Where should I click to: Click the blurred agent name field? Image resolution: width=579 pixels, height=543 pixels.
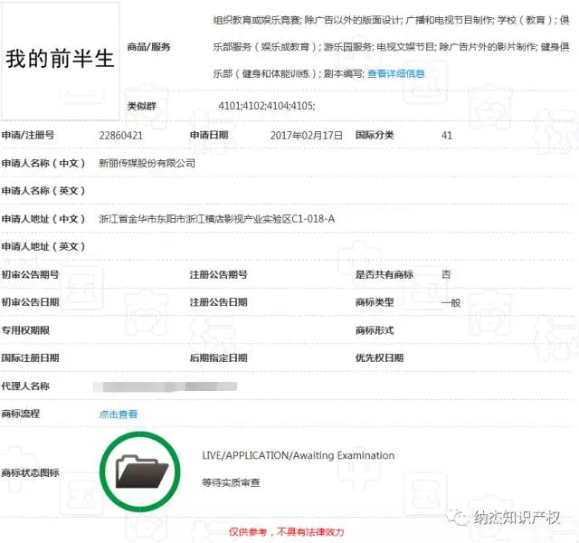170,386
